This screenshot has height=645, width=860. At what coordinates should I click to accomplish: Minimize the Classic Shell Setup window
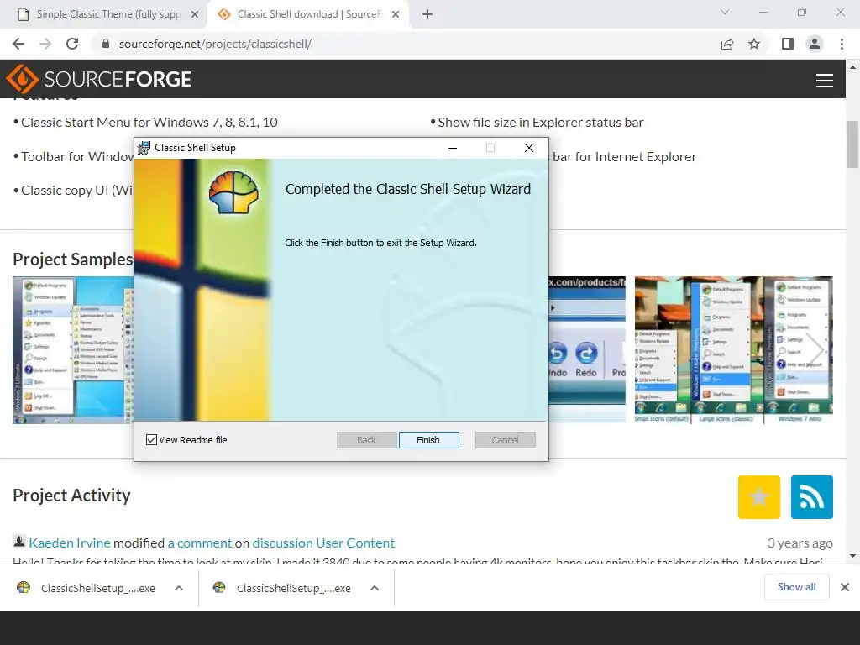[453, 148]
